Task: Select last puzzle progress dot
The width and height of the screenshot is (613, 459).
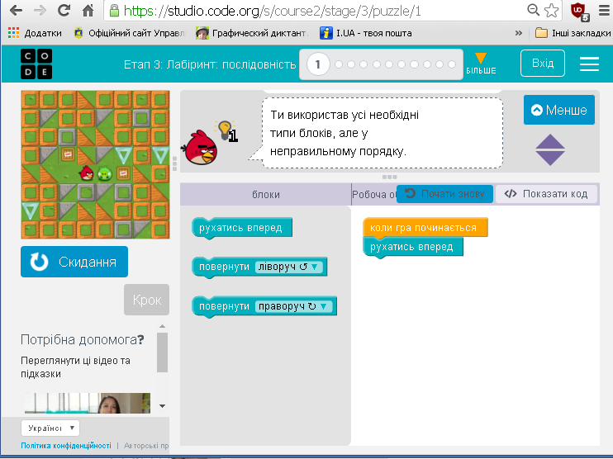Action: pos(452,64)
